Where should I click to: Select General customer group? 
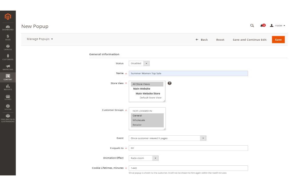point(147,116)
